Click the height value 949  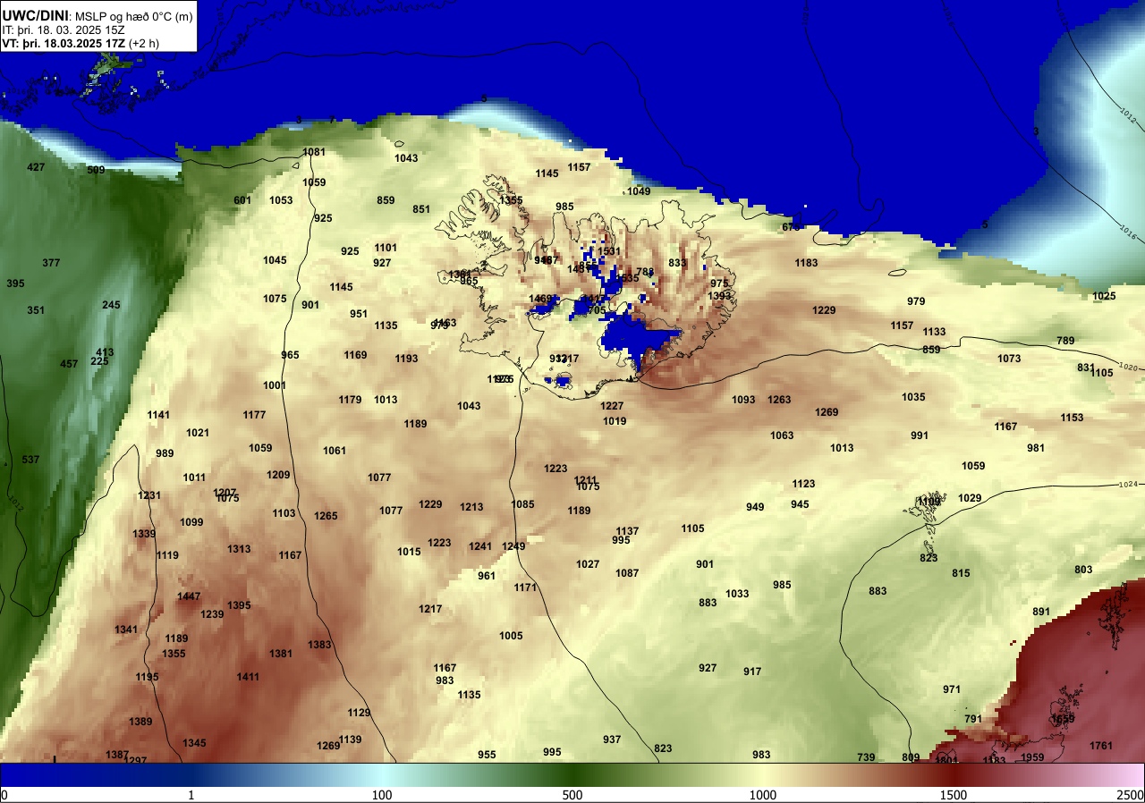(x=755, y=507)
